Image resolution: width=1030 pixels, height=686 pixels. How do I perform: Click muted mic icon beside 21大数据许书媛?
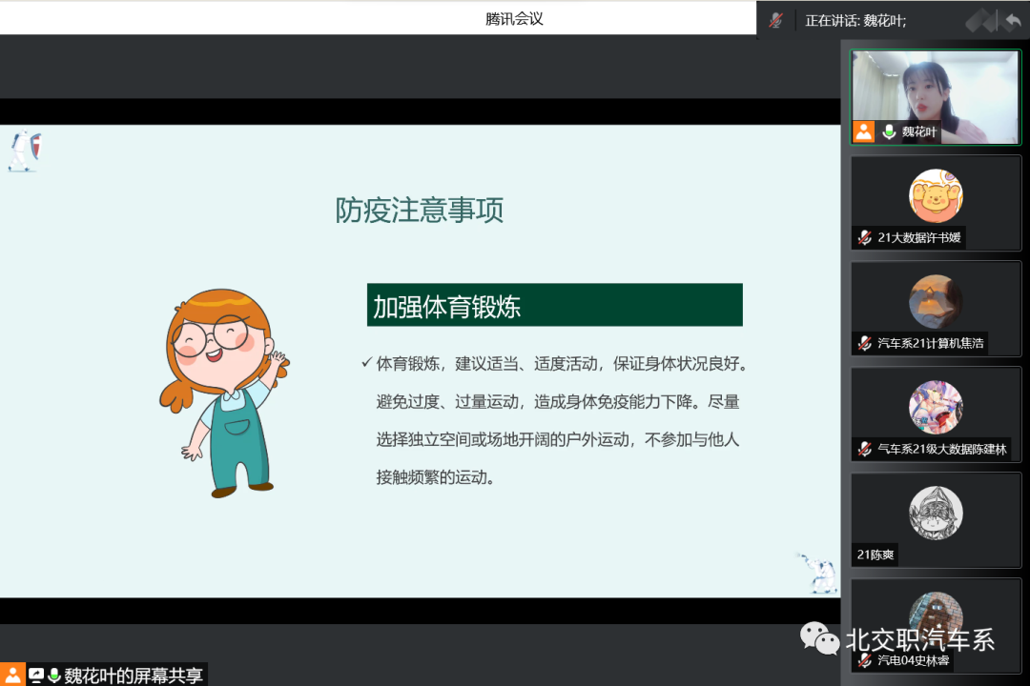tap(864, 238)
